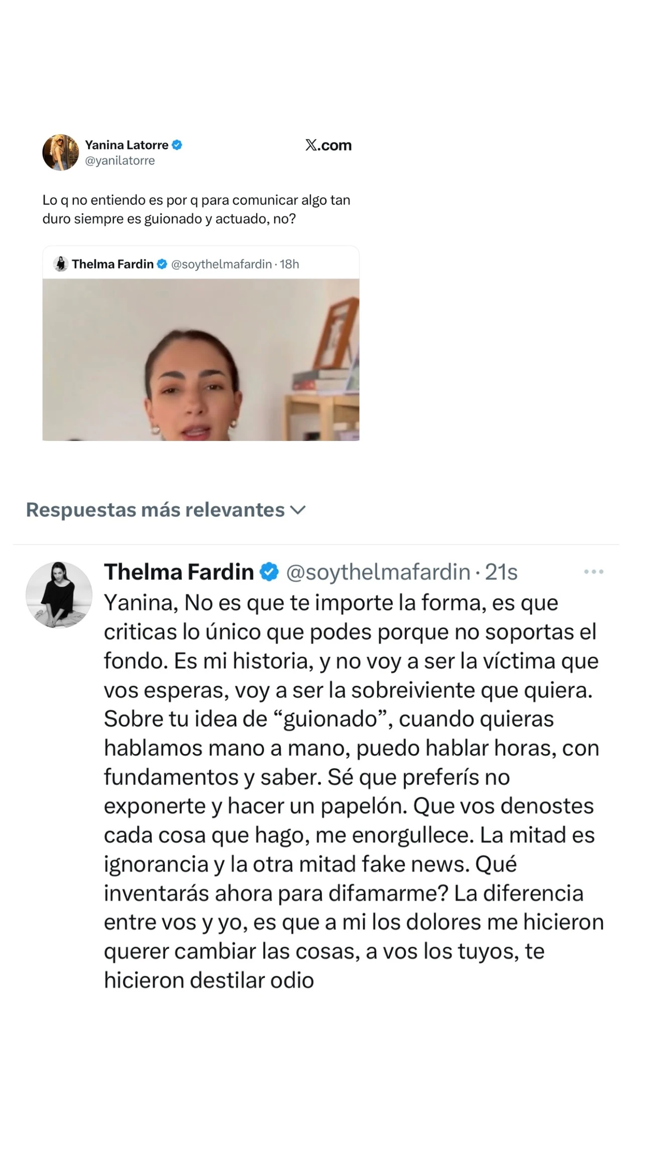Screen dimensions: 648x1153
Task: Click @soythelmafardin handle in reply
Action: click(378, 572)
